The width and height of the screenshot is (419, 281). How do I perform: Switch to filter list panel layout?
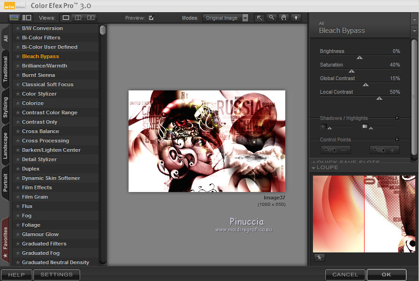coord(27,18)
